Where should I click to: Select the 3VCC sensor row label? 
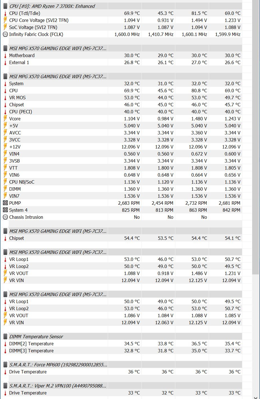click(15, 140)
